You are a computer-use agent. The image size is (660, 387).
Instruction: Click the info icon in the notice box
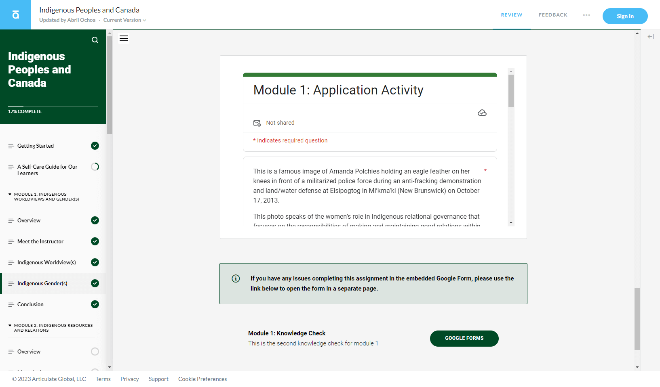tap(236, 278)
